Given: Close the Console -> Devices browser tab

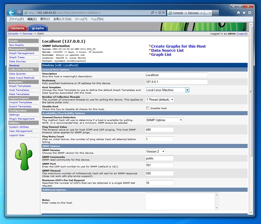Looking at the screenshot, I should point(210,13).
